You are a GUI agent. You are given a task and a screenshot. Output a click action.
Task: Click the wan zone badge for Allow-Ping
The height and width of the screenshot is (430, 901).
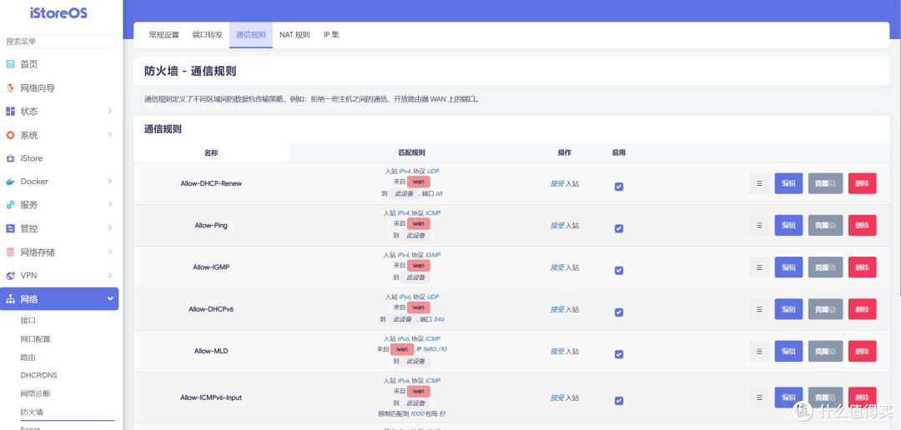[x=418, y=223]
